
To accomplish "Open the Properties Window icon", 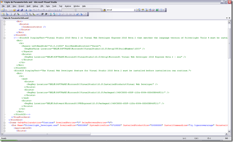I will tap(142, 10).
